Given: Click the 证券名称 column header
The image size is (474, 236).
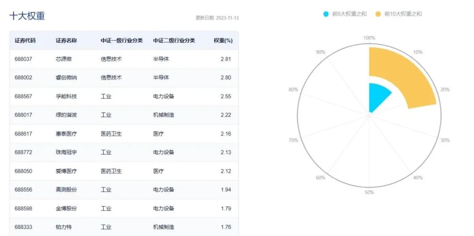Looking at the screenshot, I should coord(66,40).
